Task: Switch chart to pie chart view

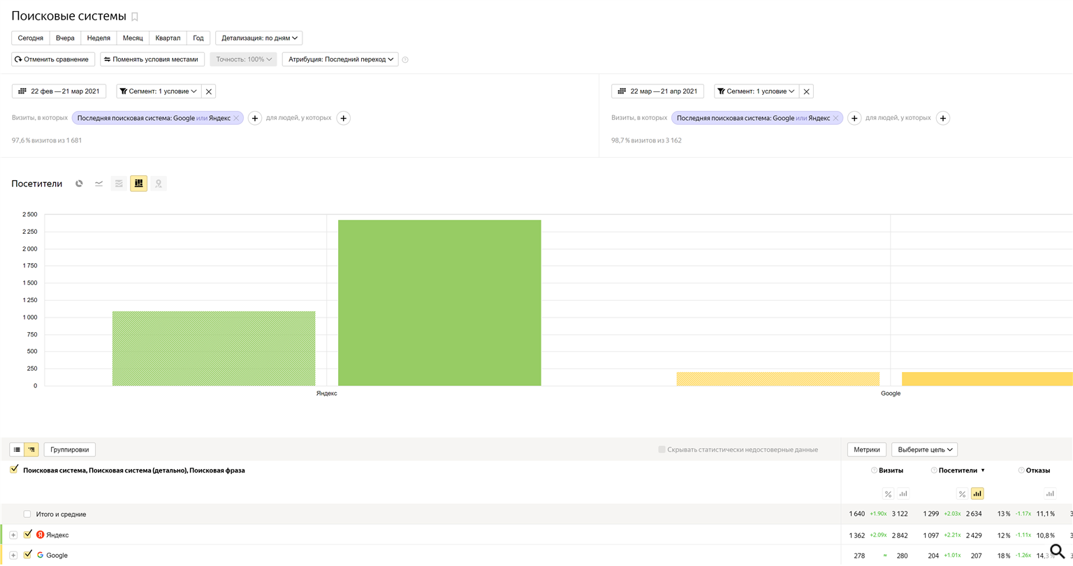Action: 80,184
